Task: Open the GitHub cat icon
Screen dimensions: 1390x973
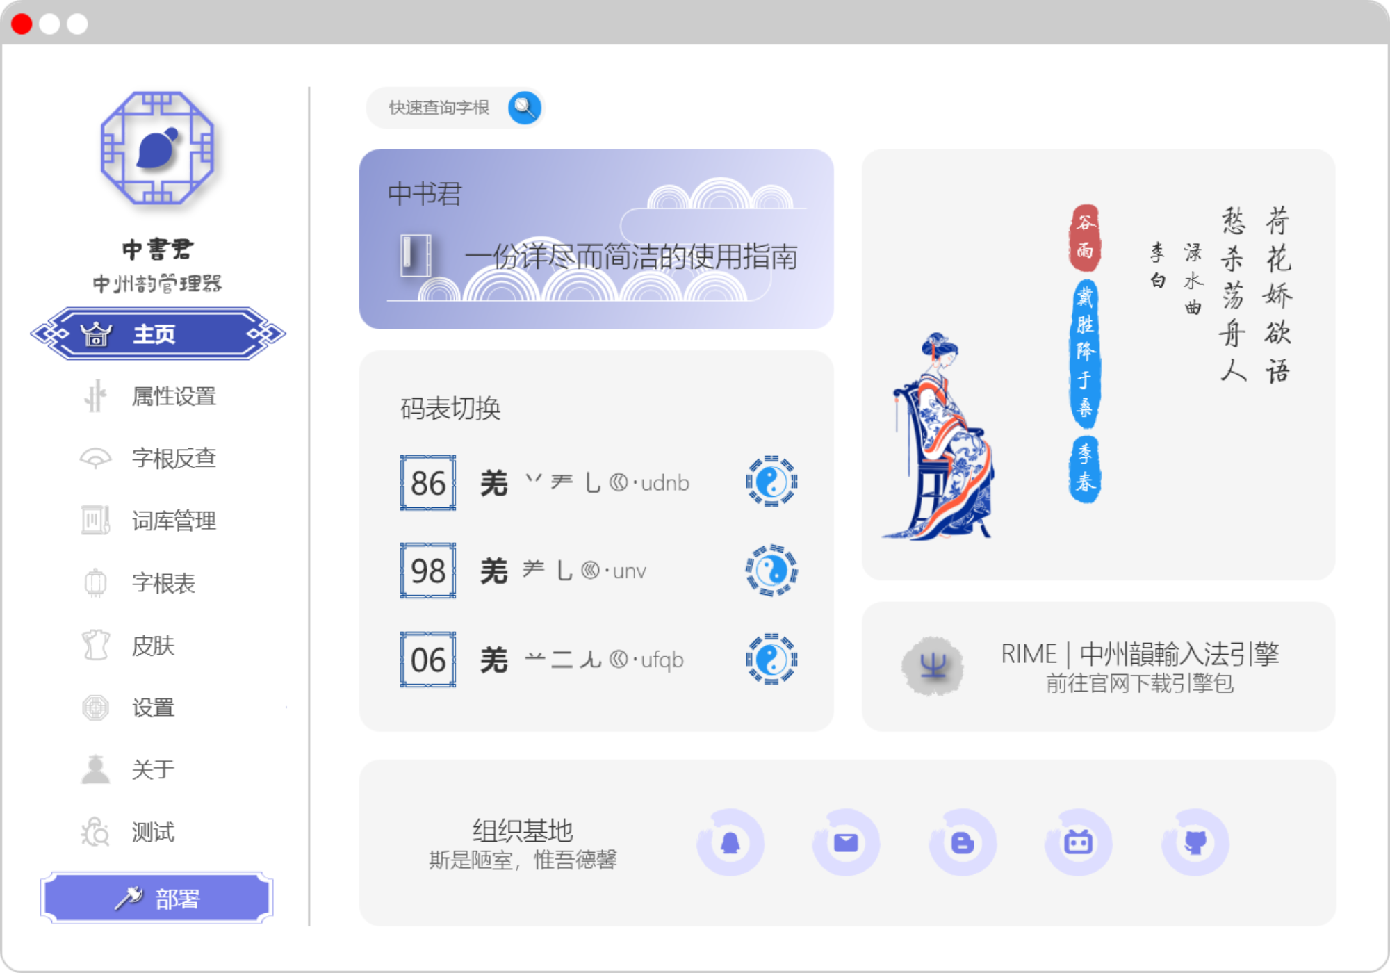Action: (x=1195, y=842)
